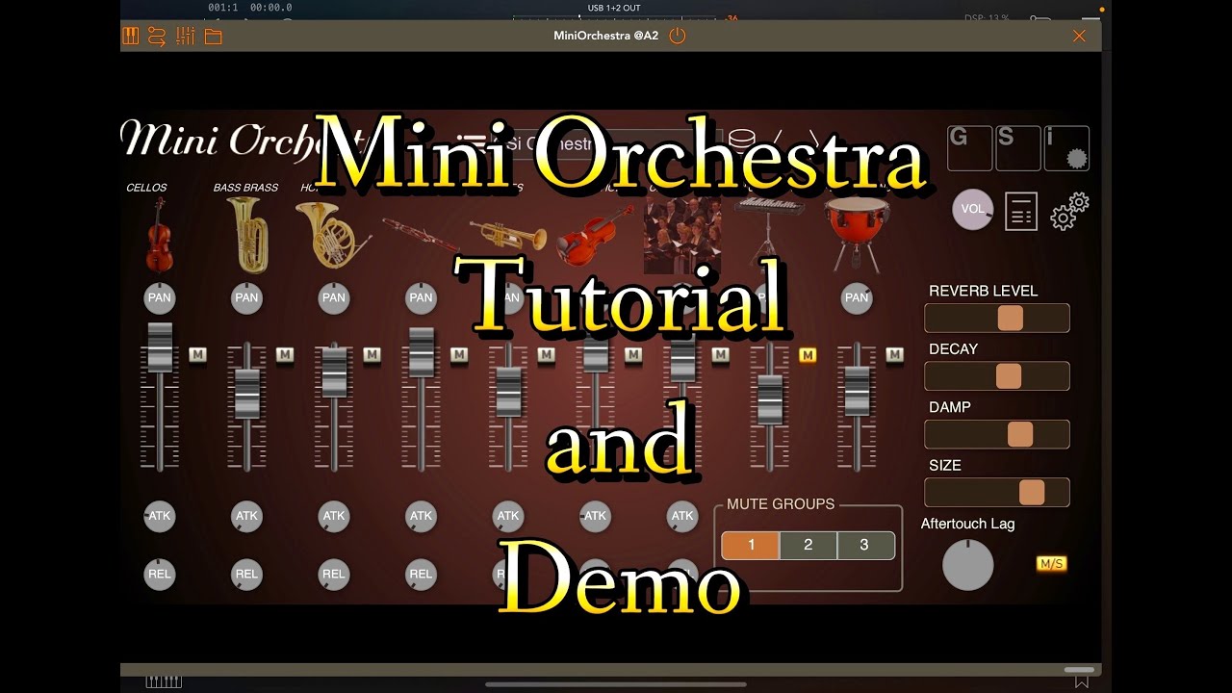Screen dimensions: 1232x693
Task: Mute the Cellos channel with M button
Action: pyautogui.click(x=197, y=355)
